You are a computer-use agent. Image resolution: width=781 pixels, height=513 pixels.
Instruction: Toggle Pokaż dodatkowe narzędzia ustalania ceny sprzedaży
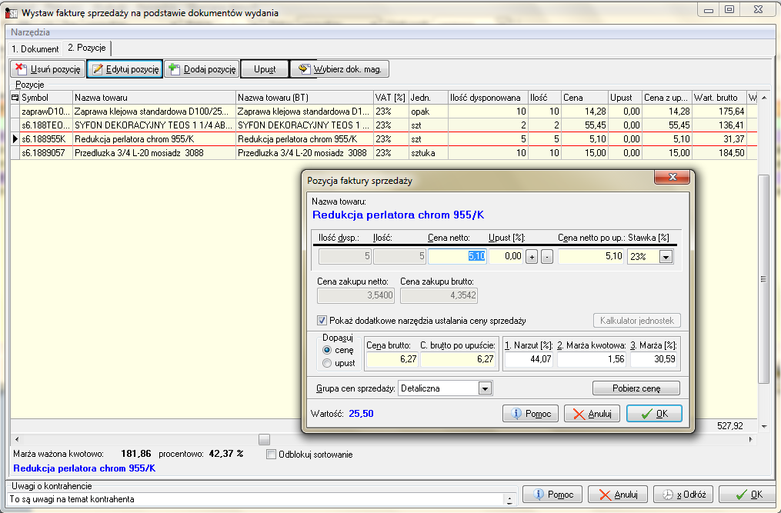(322, 320)
